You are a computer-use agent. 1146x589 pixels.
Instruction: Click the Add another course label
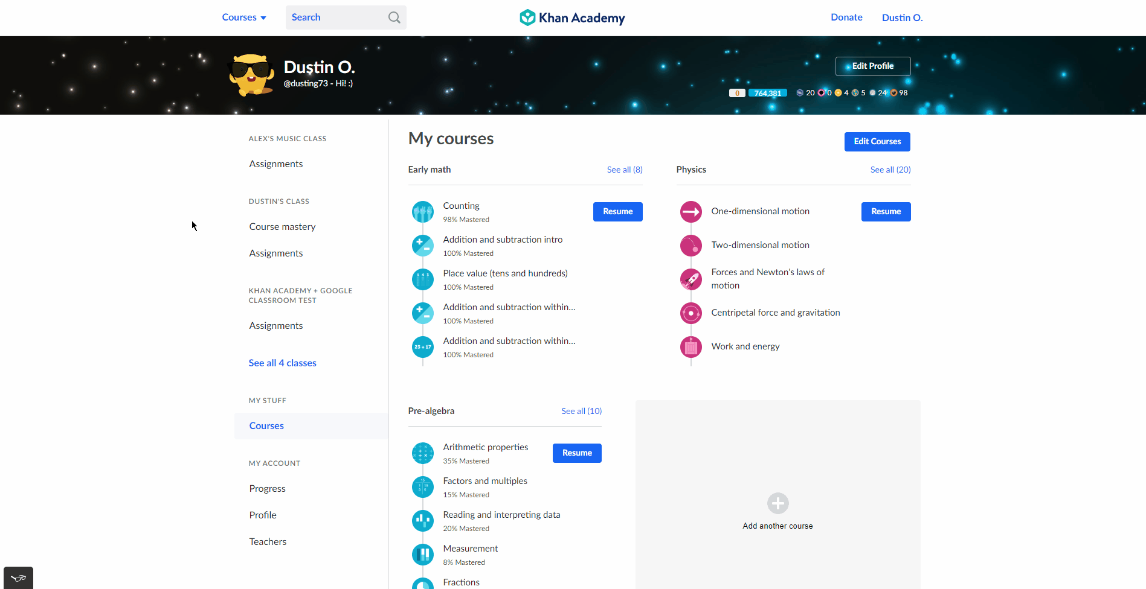777,526
